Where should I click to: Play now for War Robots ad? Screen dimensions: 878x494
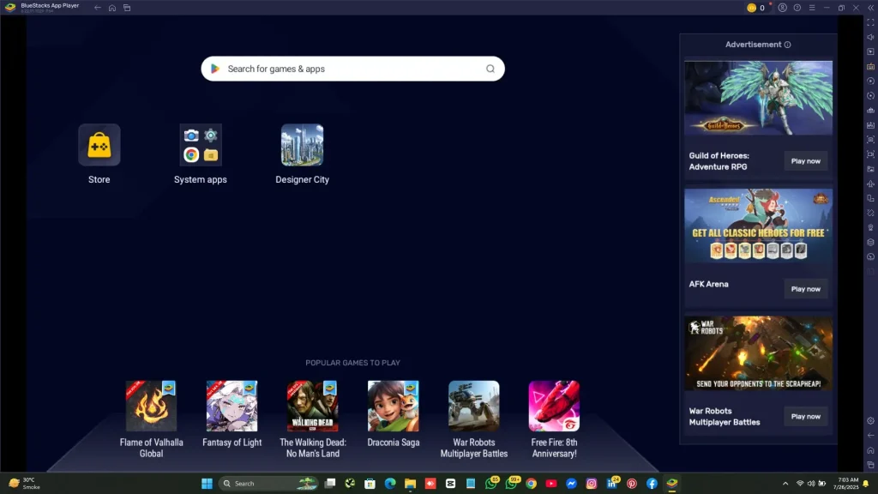click(806, 417)
